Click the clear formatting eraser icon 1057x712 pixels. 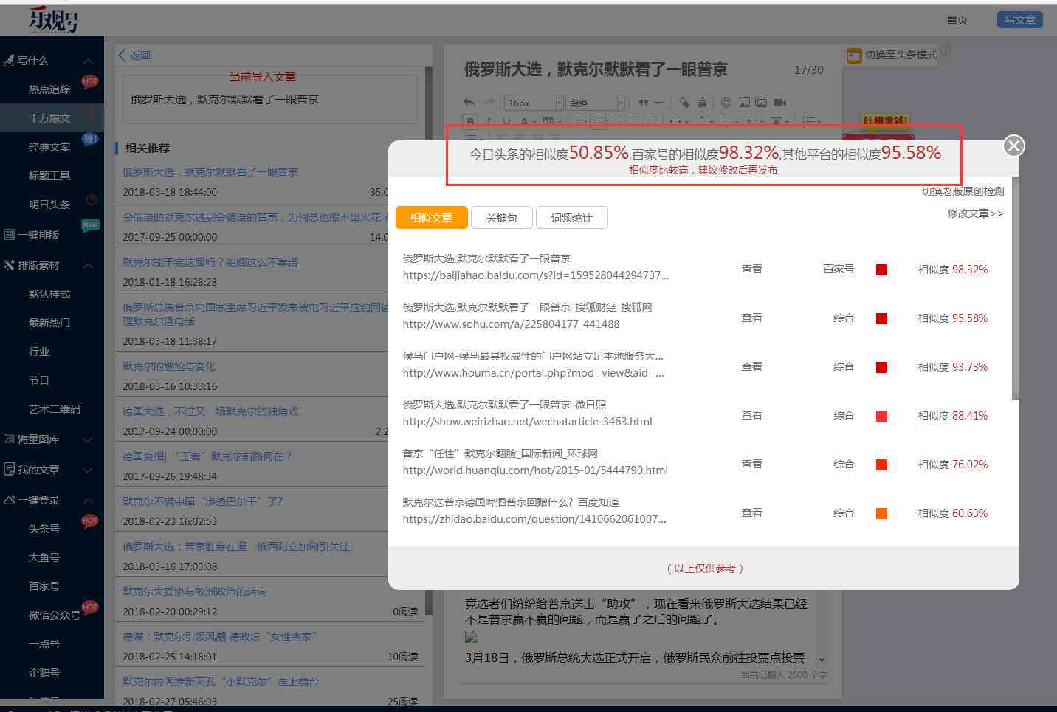[684, 102]
